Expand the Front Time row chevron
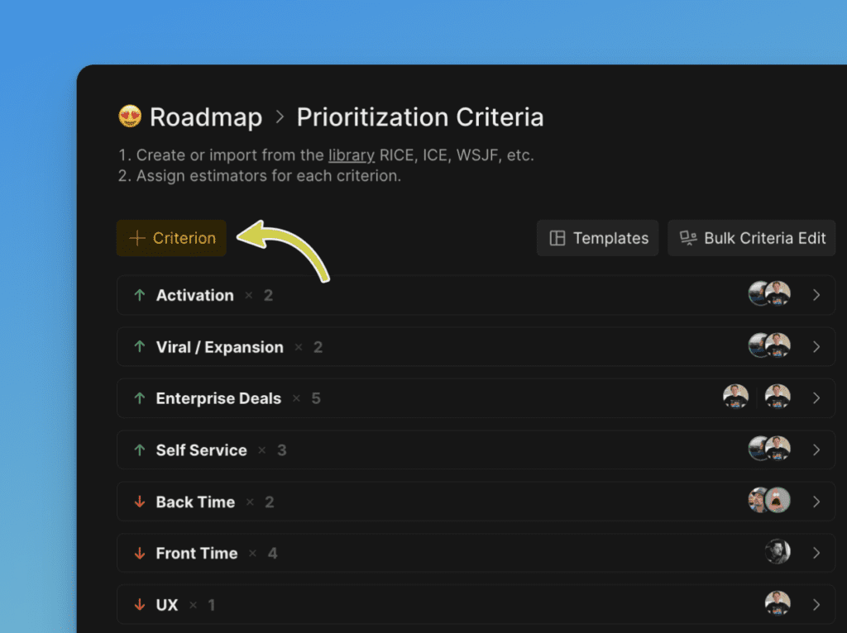The width and height of the screenshot is (847, 633). click(816, 553)
